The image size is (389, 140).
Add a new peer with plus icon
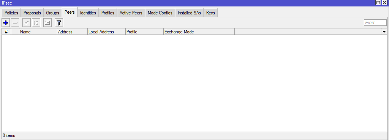(x=6, y=23)
